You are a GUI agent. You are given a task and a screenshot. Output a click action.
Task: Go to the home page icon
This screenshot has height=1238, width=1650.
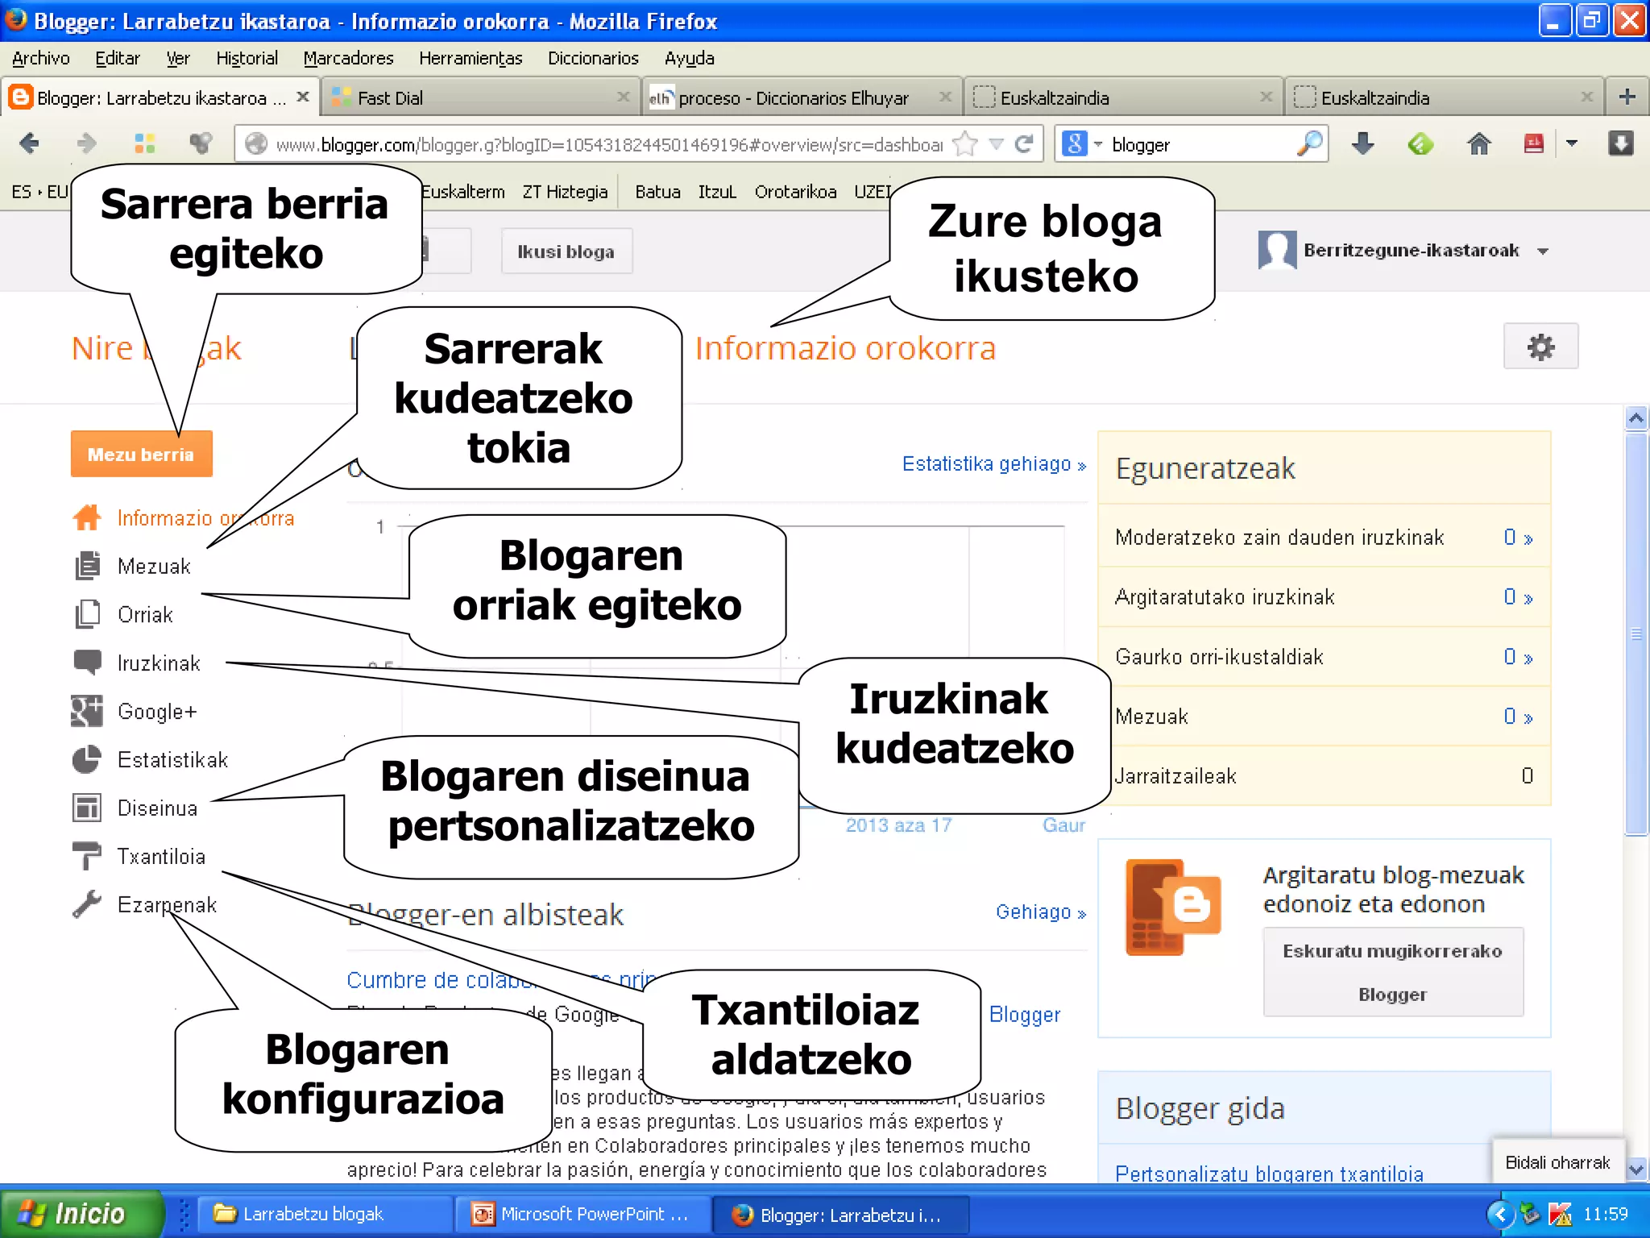tap(1478, 143)
